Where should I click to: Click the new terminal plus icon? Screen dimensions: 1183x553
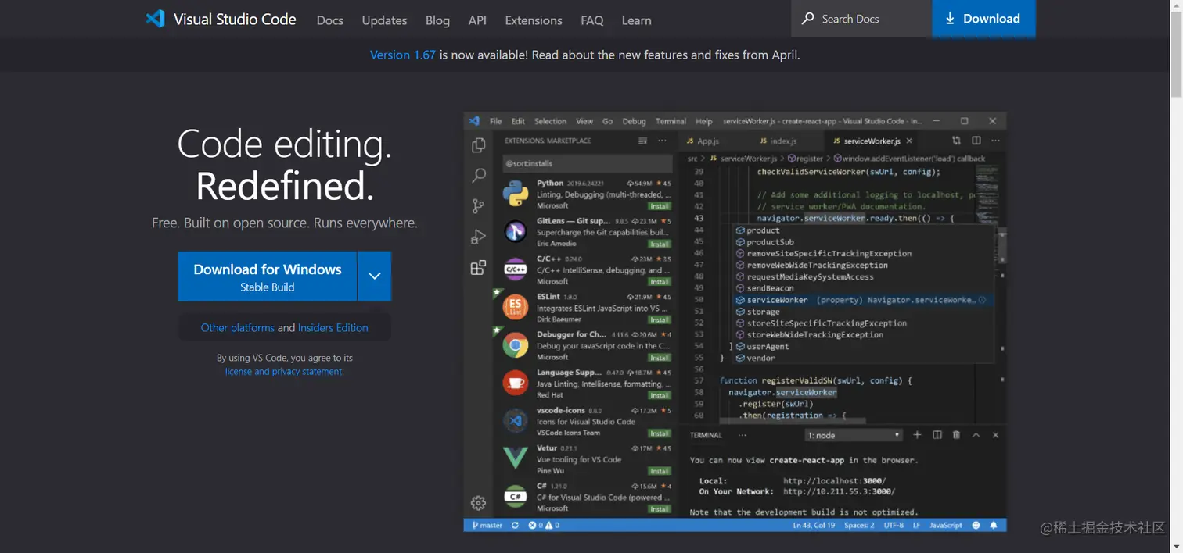(917, 435)
